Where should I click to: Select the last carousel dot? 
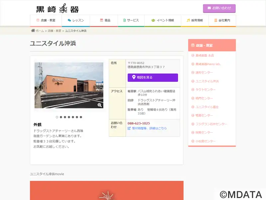(x=81, y=117)
